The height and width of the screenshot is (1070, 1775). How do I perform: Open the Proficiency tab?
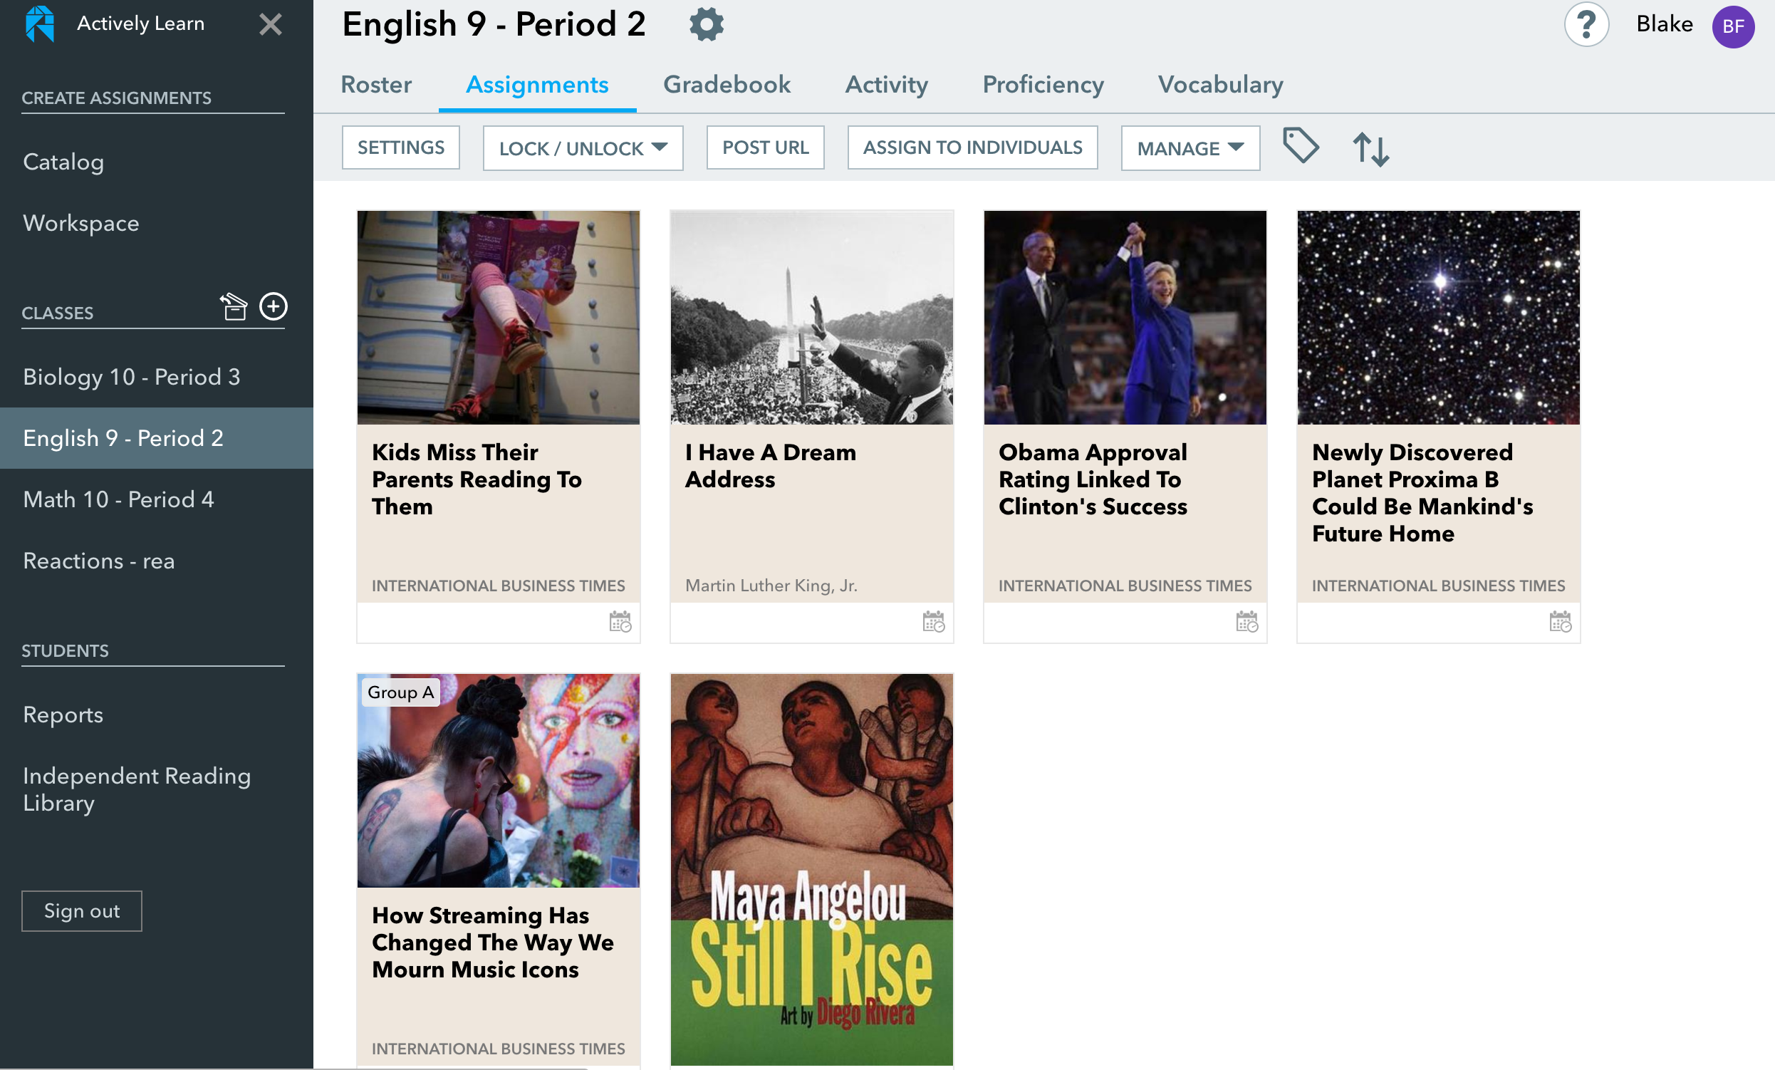pos(1042,84)
